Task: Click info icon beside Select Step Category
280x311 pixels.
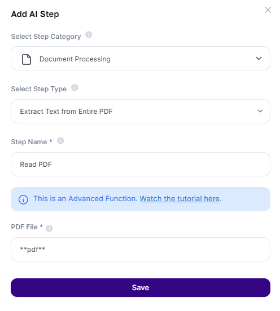Action: (89, 35)
